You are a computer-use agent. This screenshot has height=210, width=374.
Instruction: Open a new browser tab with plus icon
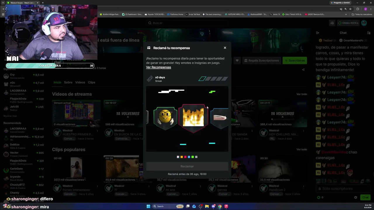pos(43,3)
